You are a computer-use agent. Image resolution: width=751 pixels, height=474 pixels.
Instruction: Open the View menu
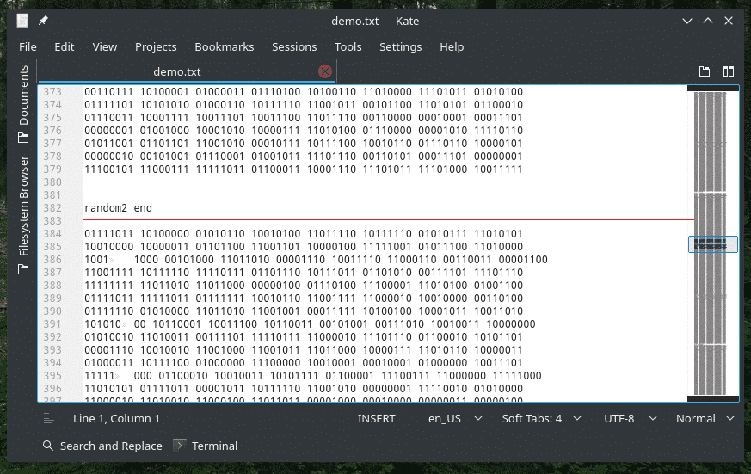(104, 47)
